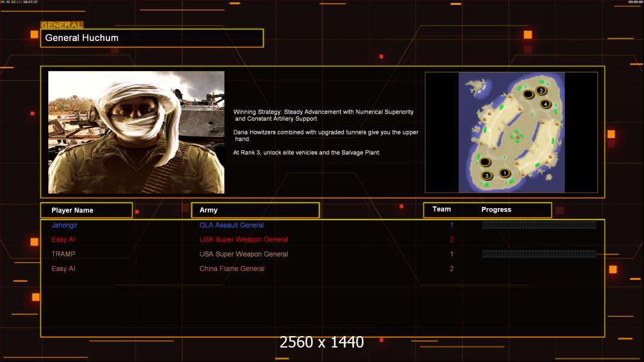Image resolution: width=644 pixels, height=362 pixels.
Task: Click team number for Jahongir row
Action: click(x=451, y=225)
